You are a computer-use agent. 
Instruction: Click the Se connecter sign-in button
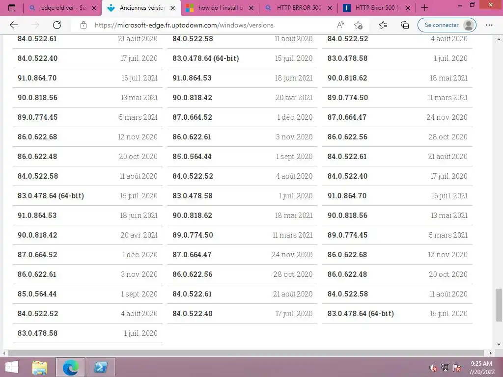point(447,25)
